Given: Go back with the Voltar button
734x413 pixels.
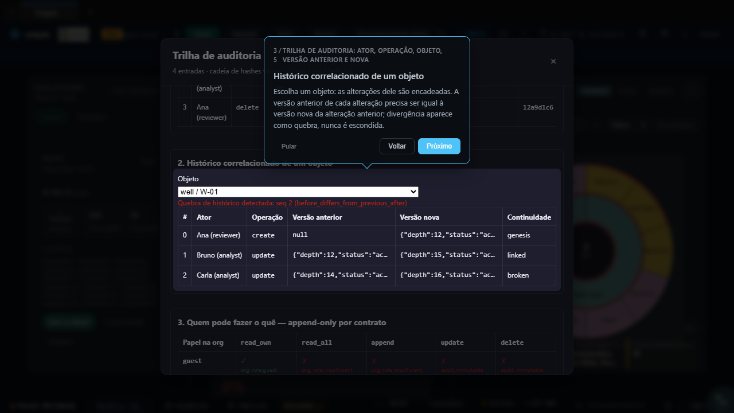Looking at the screenshot, I should 397,146.
